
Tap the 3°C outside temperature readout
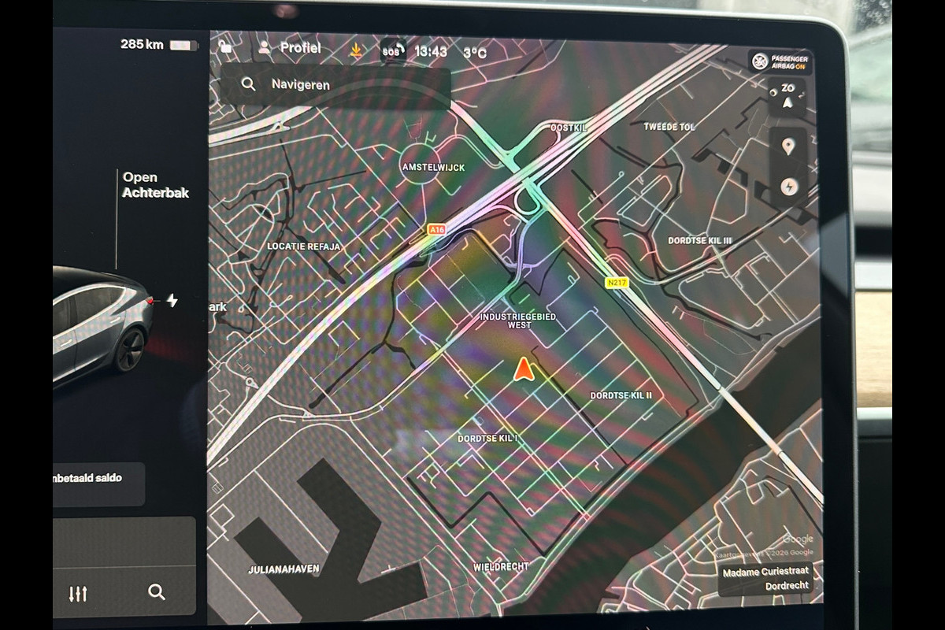475,53
